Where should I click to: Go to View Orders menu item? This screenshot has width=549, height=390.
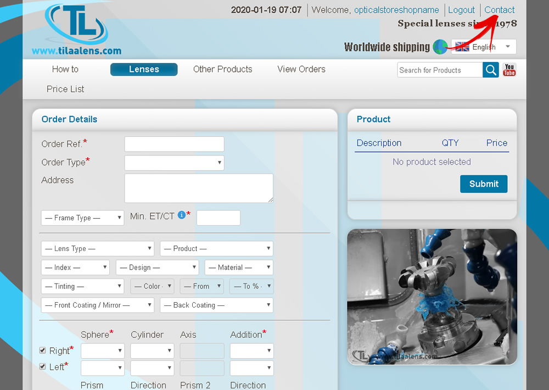pyautogui.click(x=301, y=69)
